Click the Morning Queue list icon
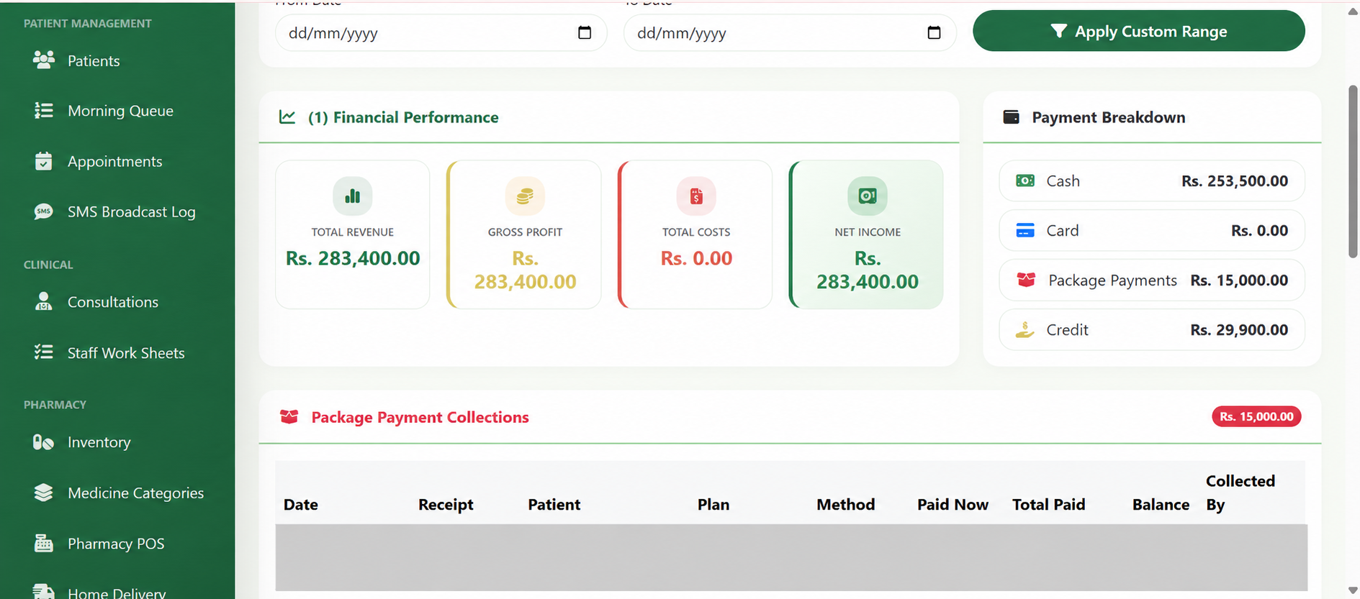 pos(44,110)
